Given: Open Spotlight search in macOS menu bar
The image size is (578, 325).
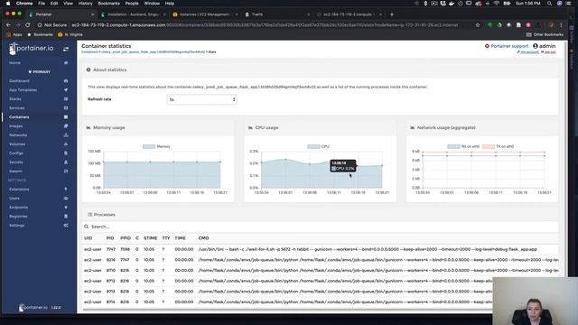Looking at the screenshot, I should tap(549, 4).
